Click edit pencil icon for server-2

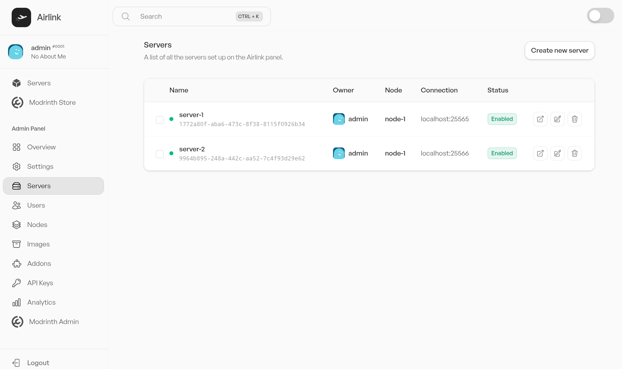pyautogui.click(x=557, y=153)
